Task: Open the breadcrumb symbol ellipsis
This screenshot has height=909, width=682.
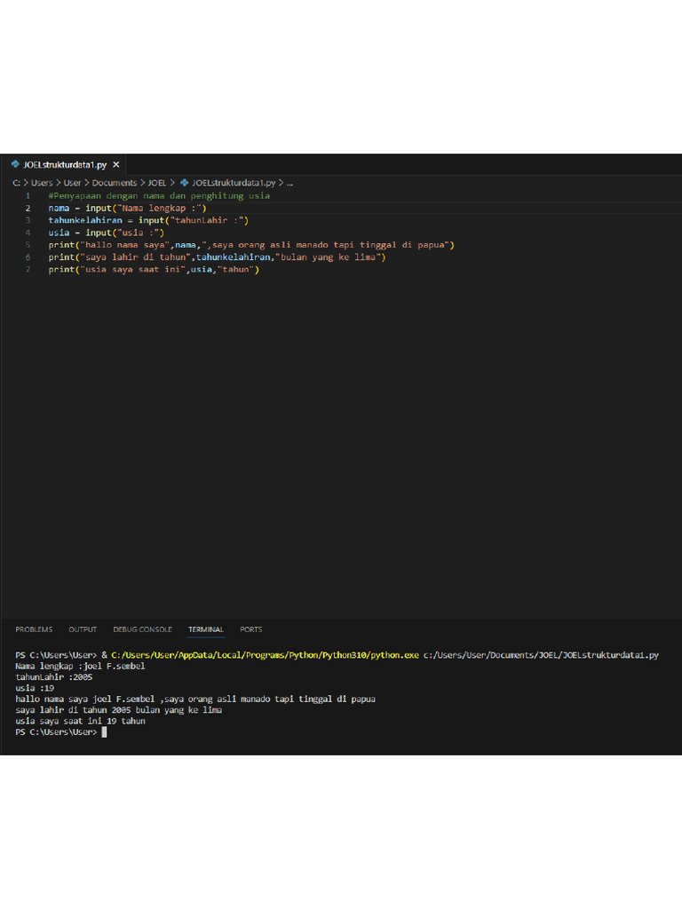Action: pyautogui.click(x=289, y=182)
